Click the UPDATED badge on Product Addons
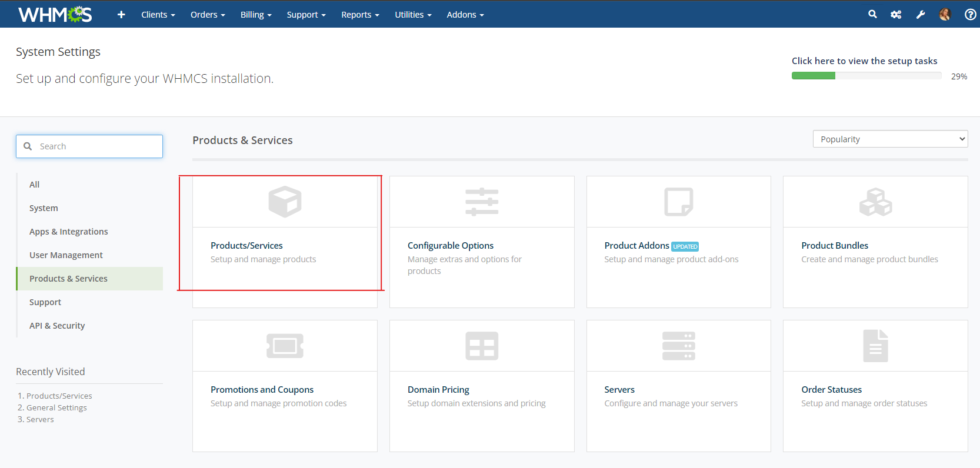This screenshot has width=980, height=468. (685, 247)
